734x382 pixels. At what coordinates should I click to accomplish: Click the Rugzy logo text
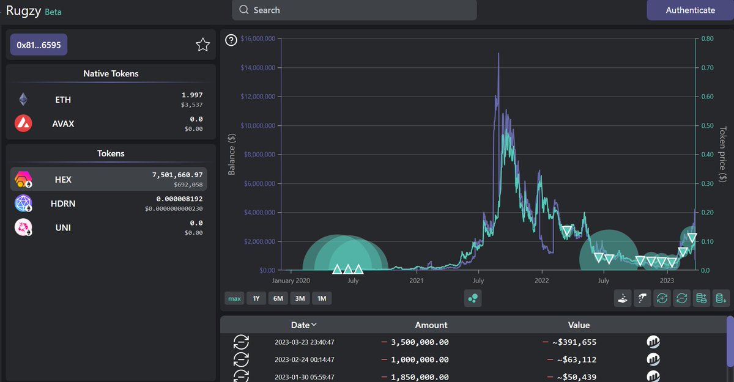(23, 10)
